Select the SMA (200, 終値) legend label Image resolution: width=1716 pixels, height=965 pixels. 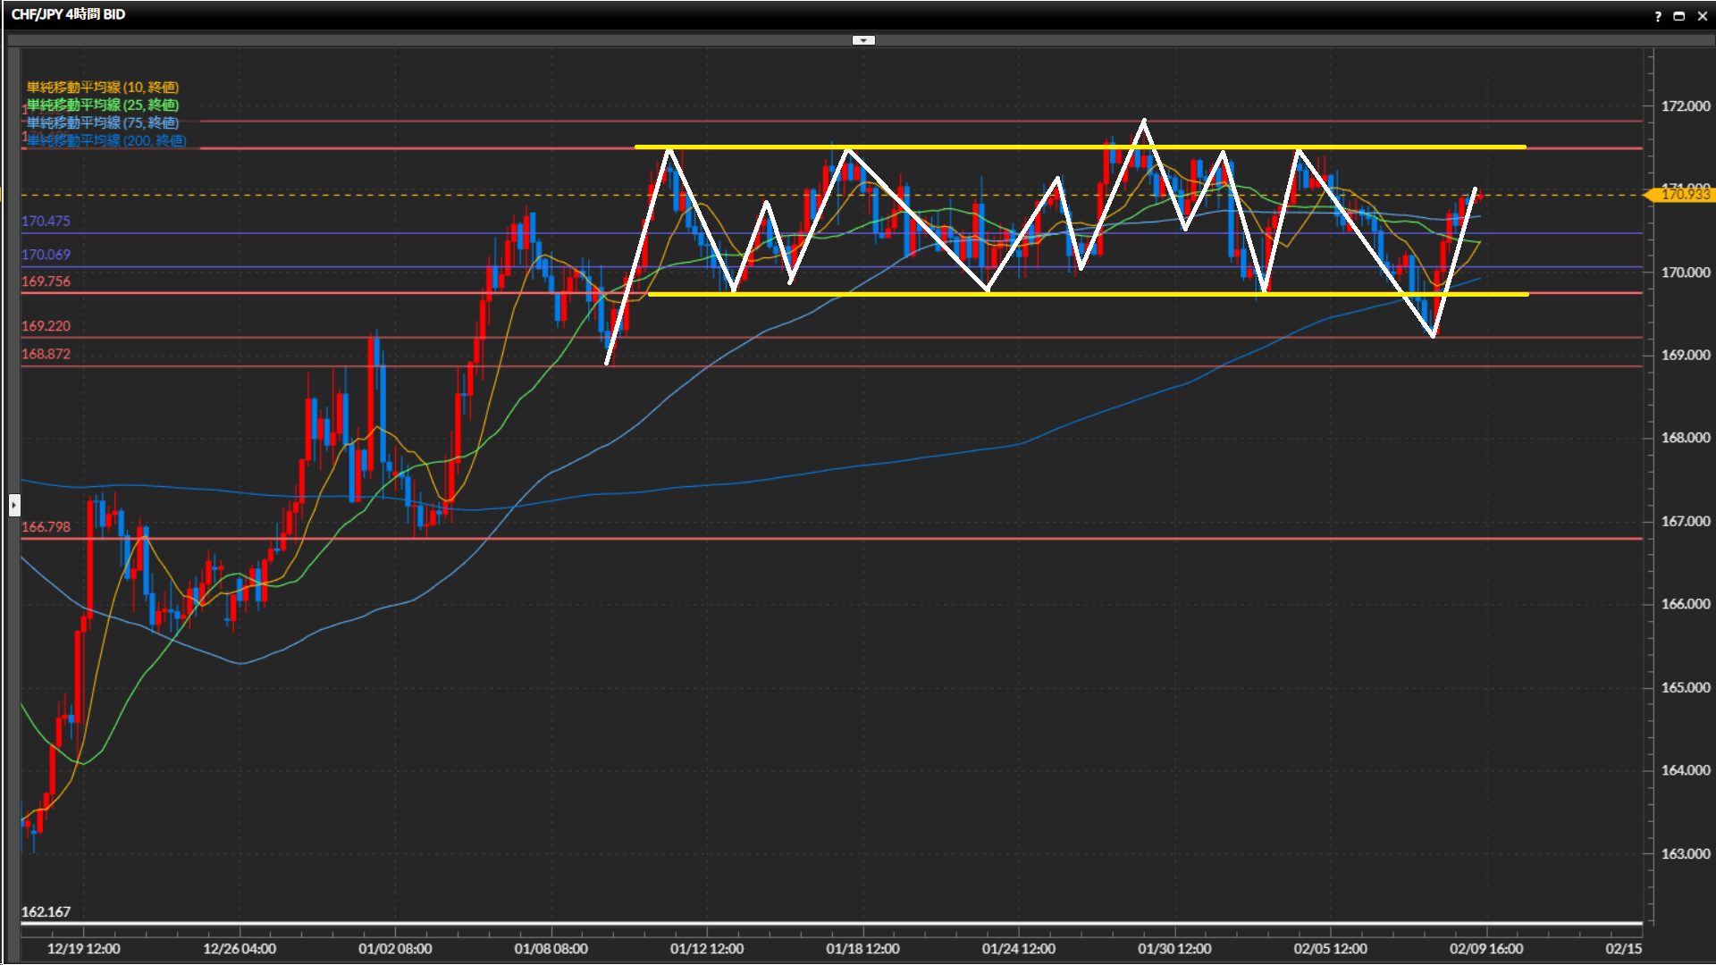(x=106, y=140)
